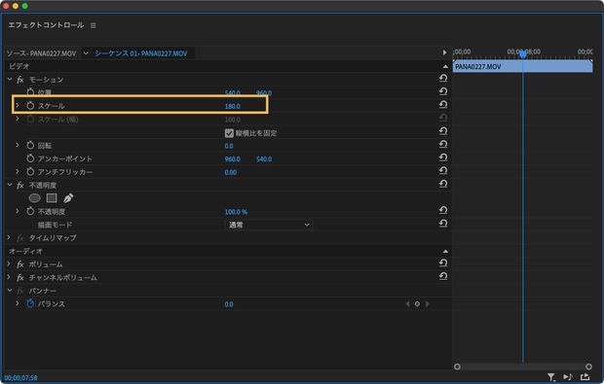Image resolution: width=604 pixels, height=384 pixels.
Task: Reset the 描画モード parameter
Action: [443, 224]
